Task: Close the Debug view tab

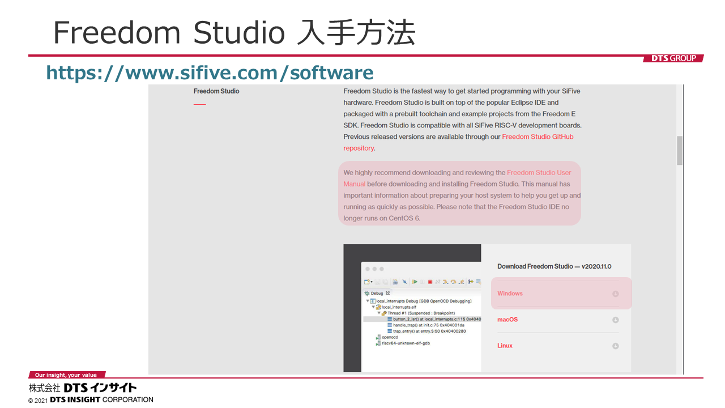Action: tap(387, 294)
